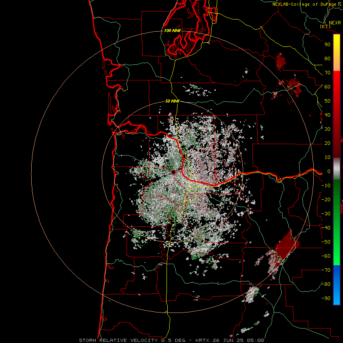343x343 pixels.
Task: Click the -10 value on the velocity scale
Action: 326,186
